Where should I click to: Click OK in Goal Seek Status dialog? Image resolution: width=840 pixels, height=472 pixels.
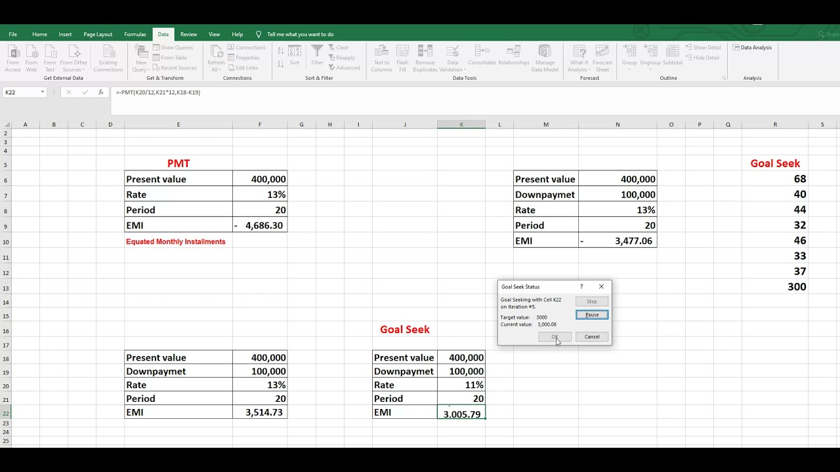point(555,337)
